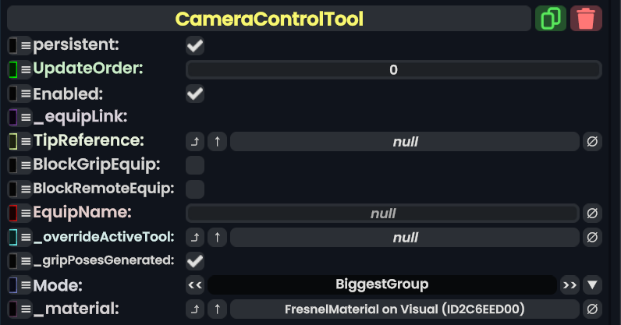Click the green color tab beside UpdateOrder

[12, 70]
